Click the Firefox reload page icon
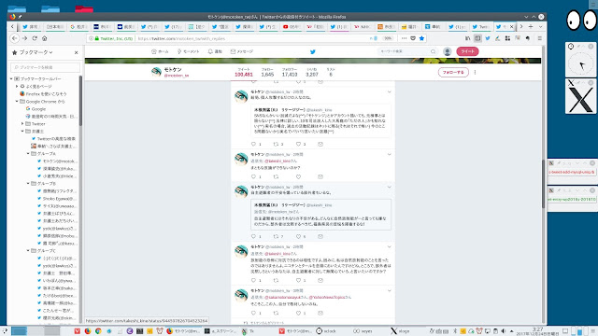Screen dimensions: 598x336 click(35, 38)
